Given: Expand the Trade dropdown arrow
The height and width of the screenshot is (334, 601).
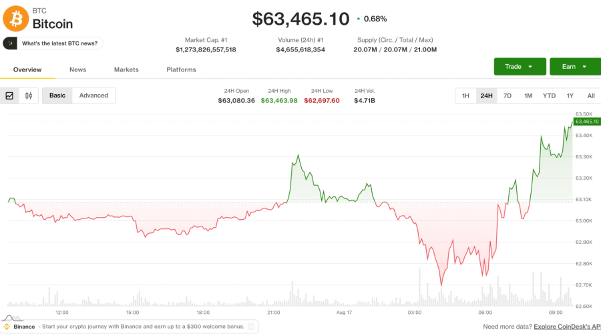Looking at the screenshot, I should point(530,67).
